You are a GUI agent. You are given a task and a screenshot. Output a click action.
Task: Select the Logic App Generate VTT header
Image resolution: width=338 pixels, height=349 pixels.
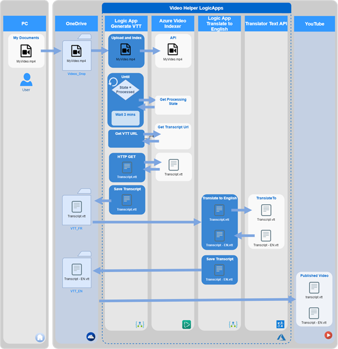(126, 23)
